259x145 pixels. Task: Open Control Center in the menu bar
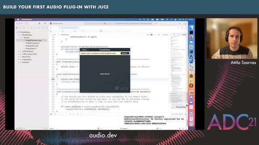(x=175, y=19)
